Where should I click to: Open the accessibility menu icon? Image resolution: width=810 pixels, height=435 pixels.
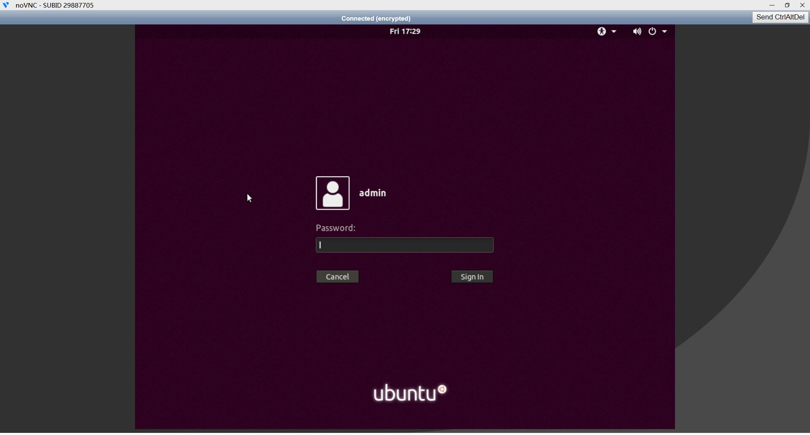602,31
